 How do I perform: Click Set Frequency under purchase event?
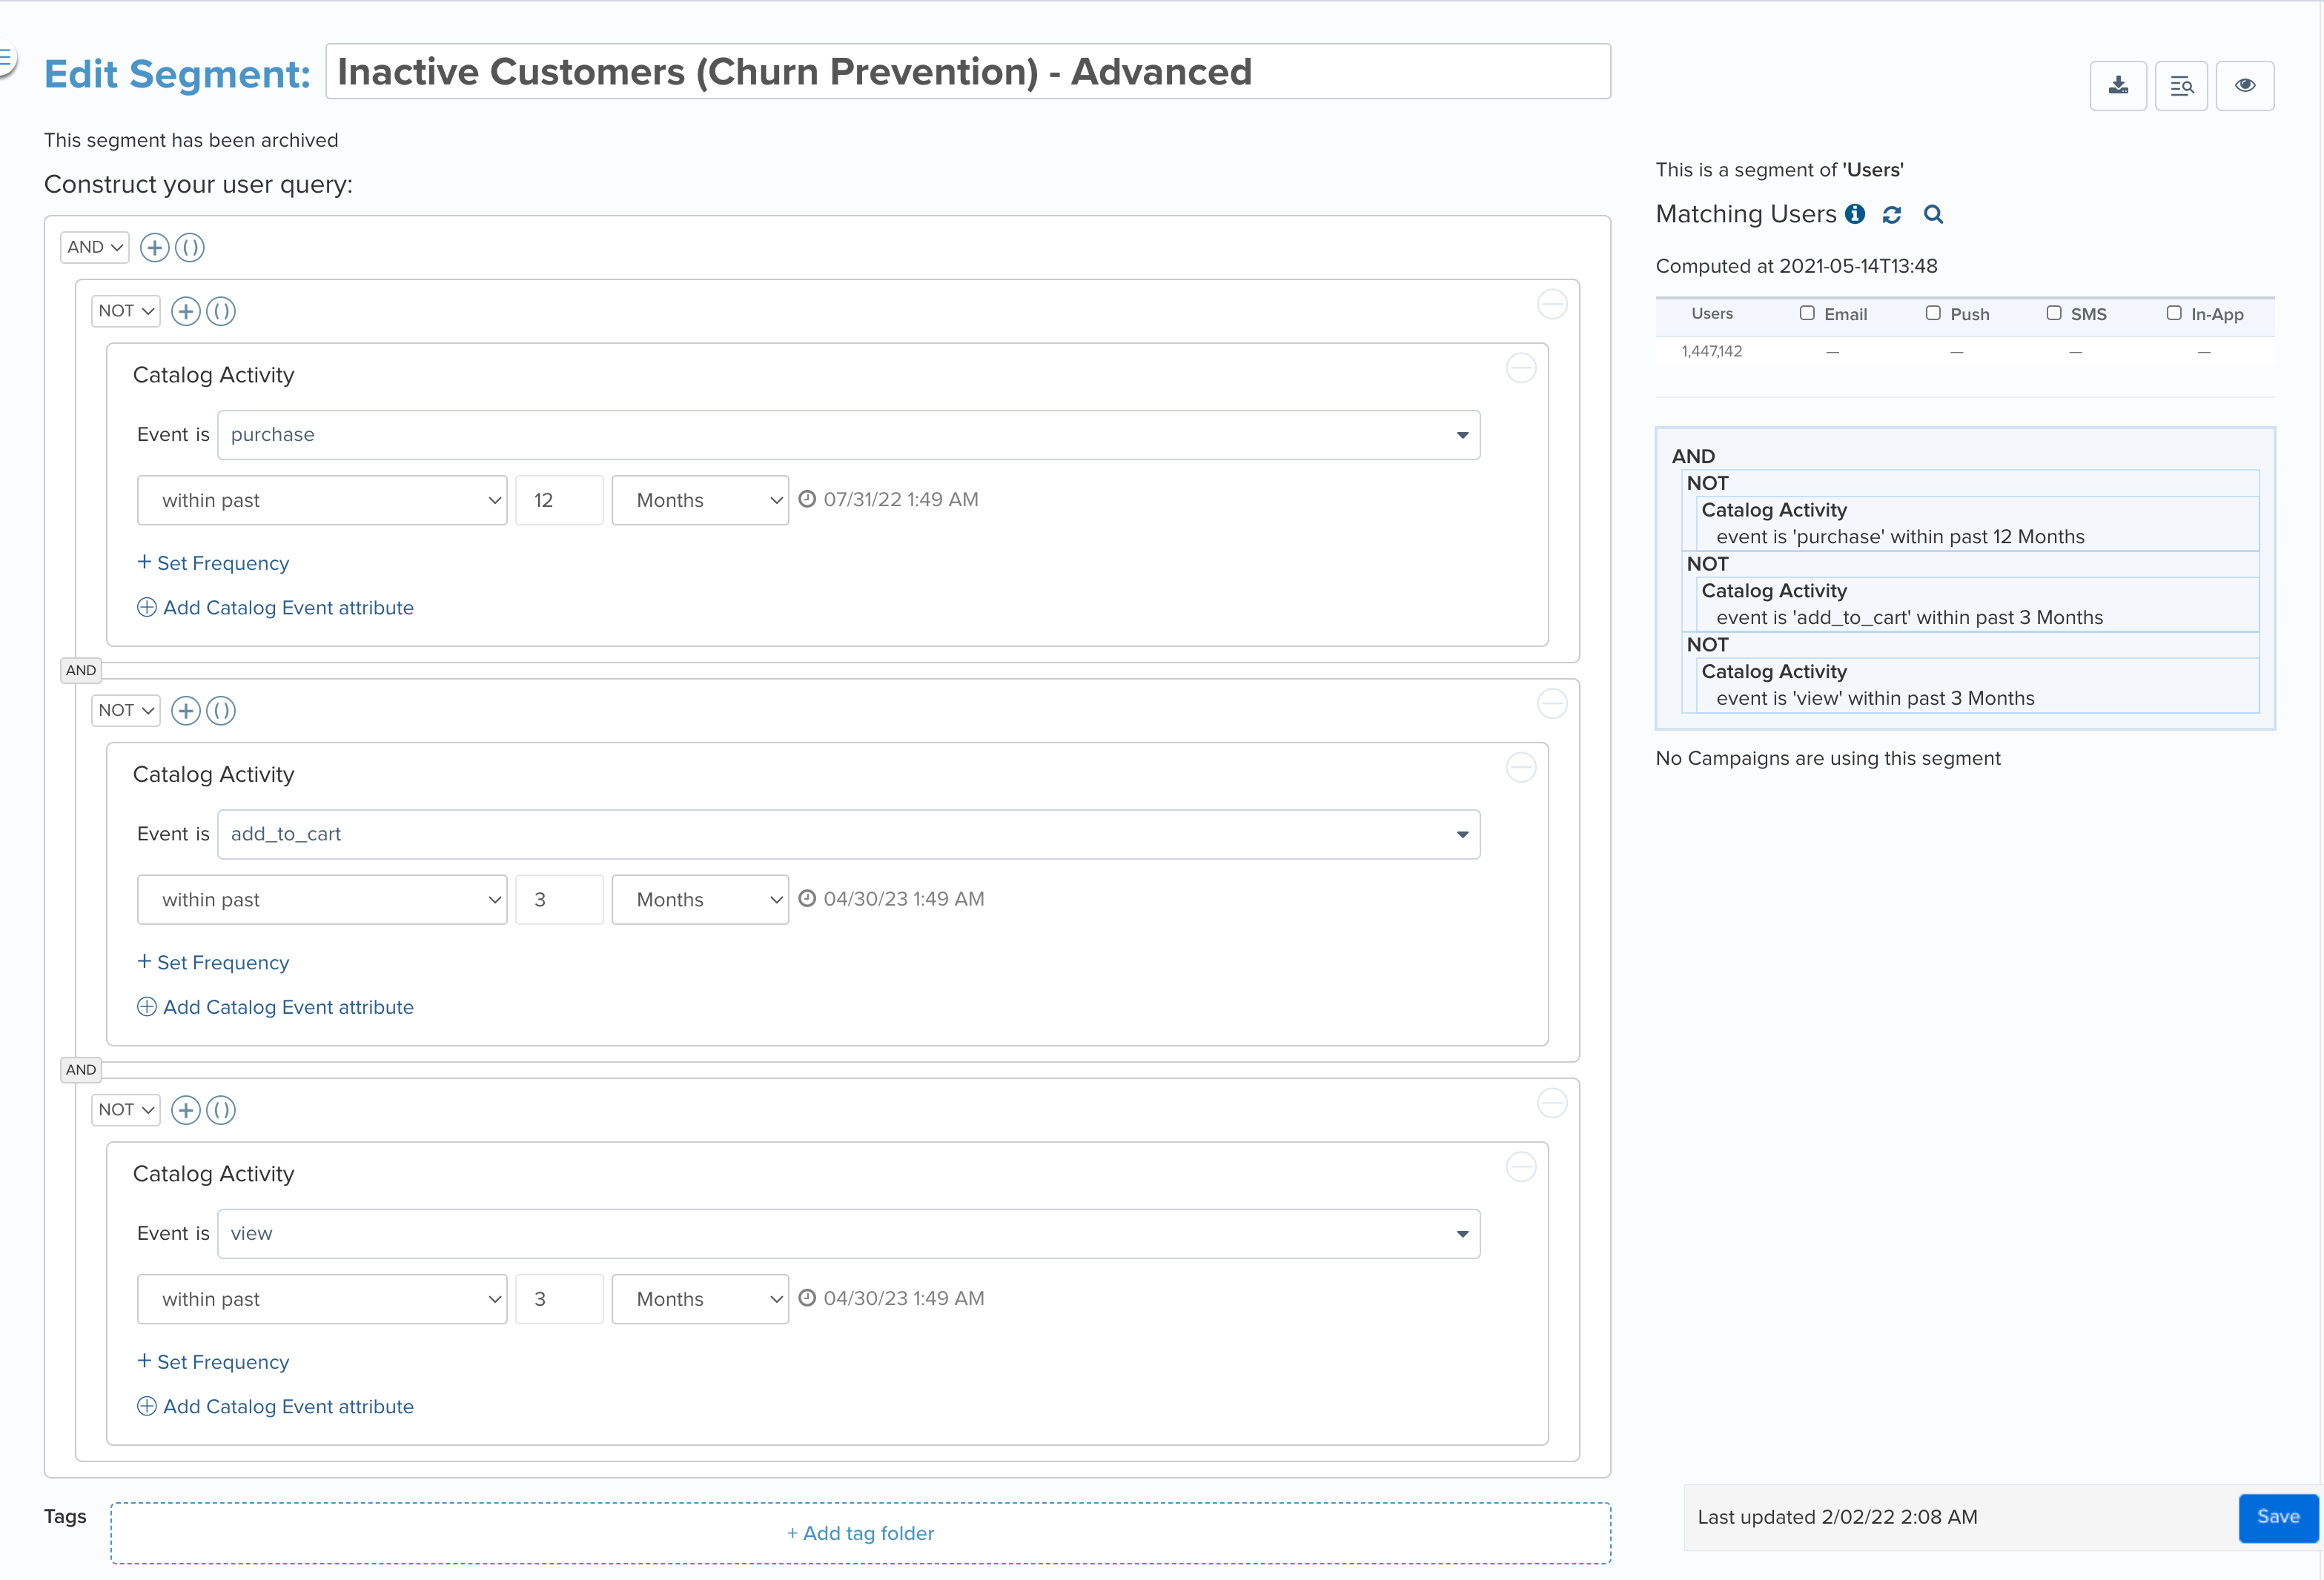tap(213, 563)
